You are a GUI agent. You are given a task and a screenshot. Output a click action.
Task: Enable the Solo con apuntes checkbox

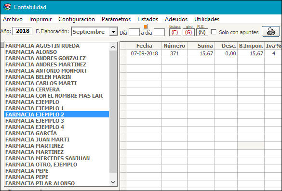[214, 32]
